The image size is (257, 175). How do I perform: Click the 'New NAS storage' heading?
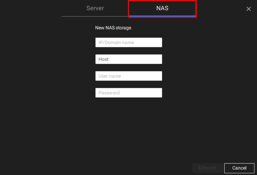113,28
